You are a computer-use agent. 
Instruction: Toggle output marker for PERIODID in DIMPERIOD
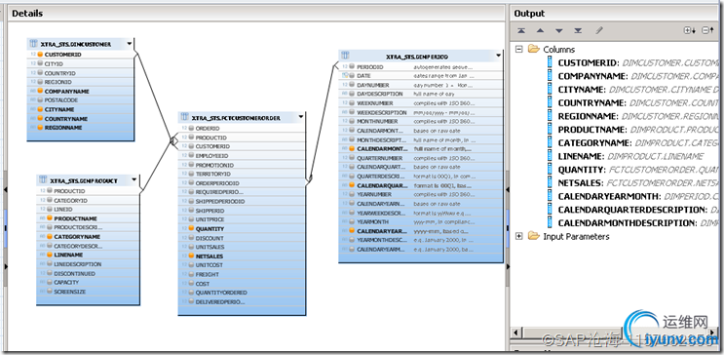tap(352, 66)
